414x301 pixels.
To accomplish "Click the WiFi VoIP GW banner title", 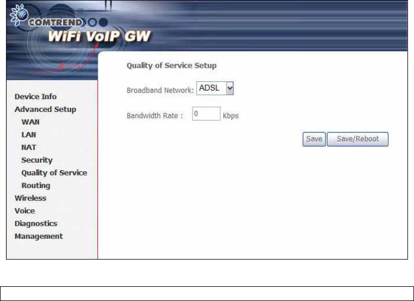I will tap(99, 36).
